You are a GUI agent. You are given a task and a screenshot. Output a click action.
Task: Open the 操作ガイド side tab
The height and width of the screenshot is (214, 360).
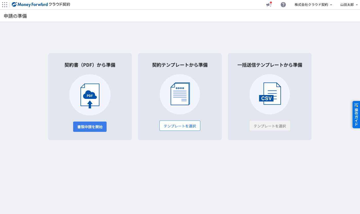point(356,115)
